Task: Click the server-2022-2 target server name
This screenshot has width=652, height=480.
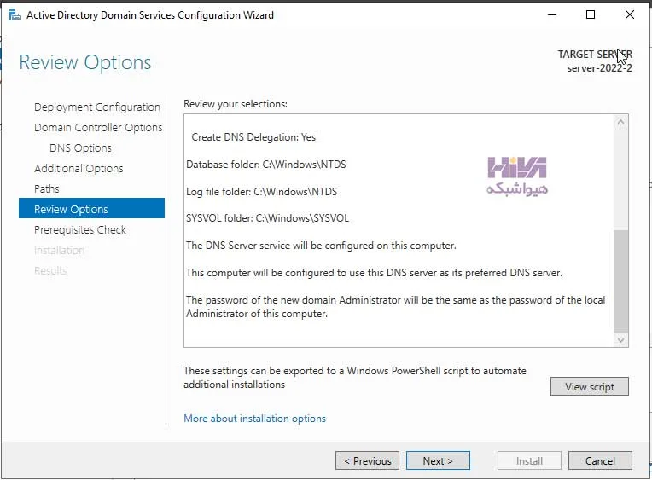Action: point(599,68)
